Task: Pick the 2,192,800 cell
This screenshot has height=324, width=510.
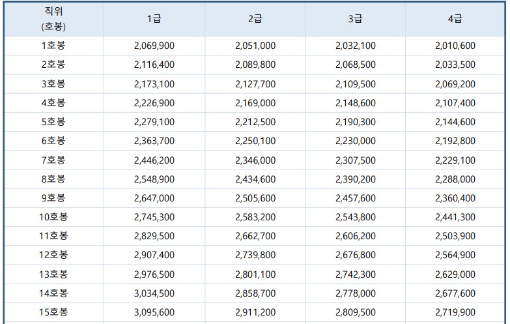Action: click(455, 141)
